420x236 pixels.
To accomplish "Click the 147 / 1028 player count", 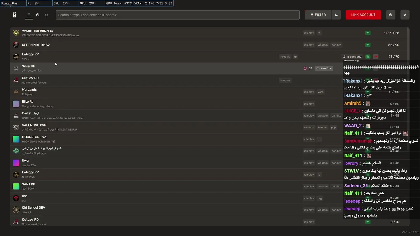I will (x=391, y=33).
